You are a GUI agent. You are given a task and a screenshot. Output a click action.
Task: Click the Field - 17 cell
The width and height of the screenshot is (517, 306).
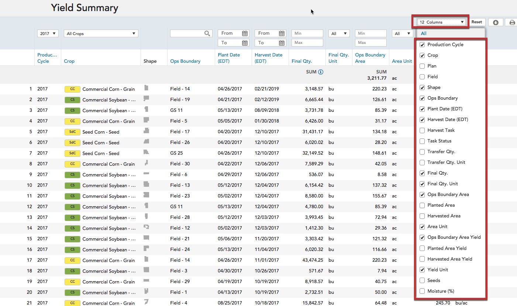pyautogui.click(x=180, y=132)
